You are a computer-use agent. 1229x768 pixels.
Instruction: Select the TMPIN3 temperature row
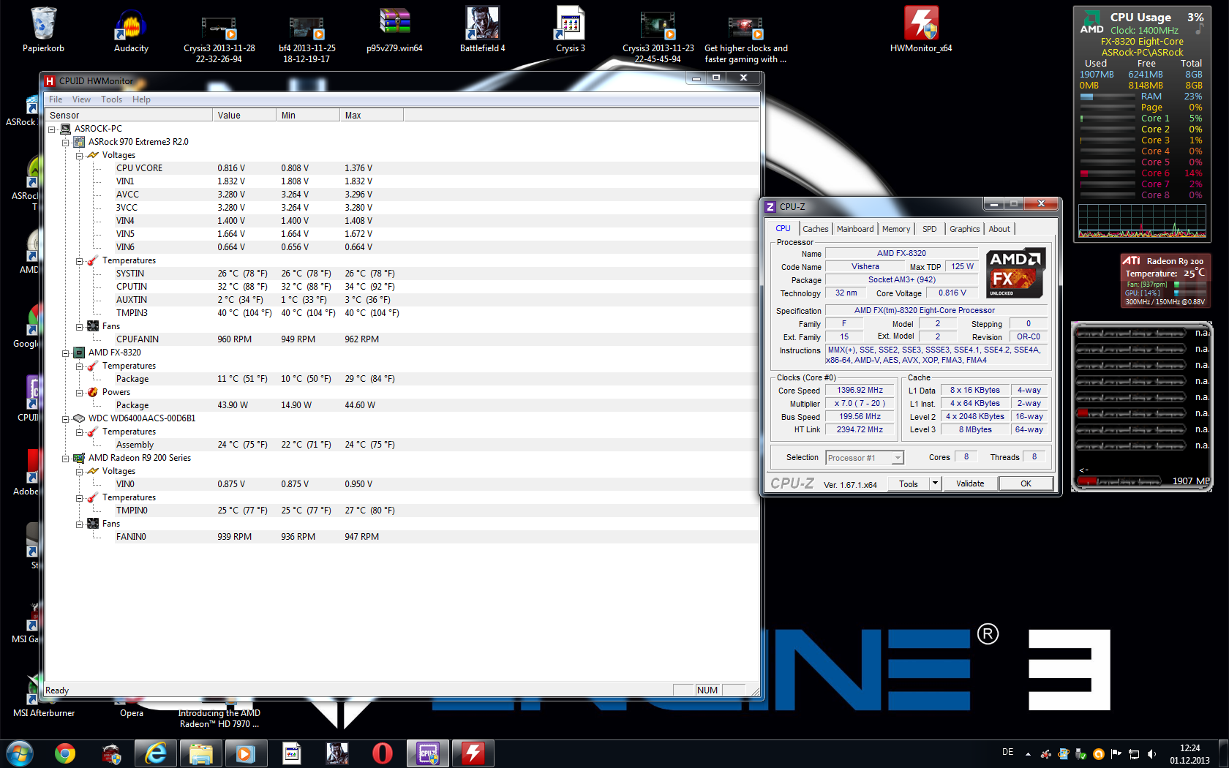click(x=401, y=313)
